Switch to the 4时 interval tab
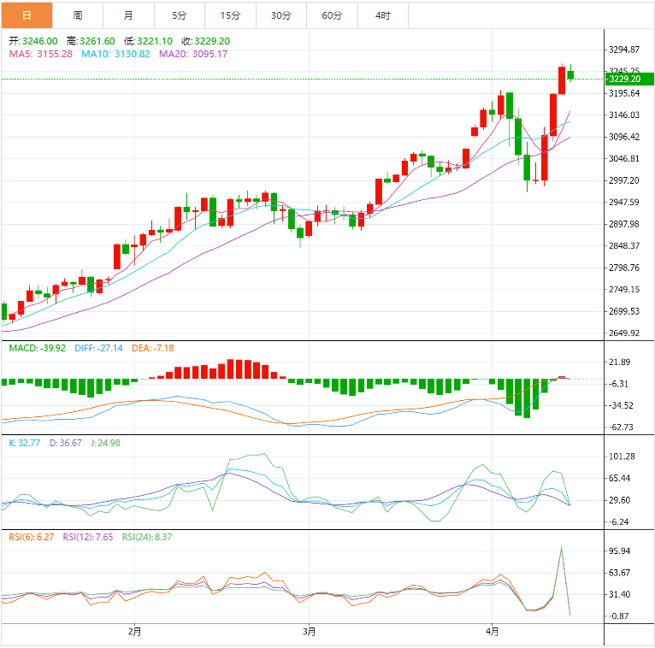This screenshot has width=655, height=648. coord(382,15)
